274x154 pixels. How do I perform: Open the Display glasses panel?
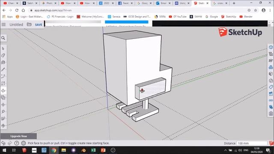(271, 101)
